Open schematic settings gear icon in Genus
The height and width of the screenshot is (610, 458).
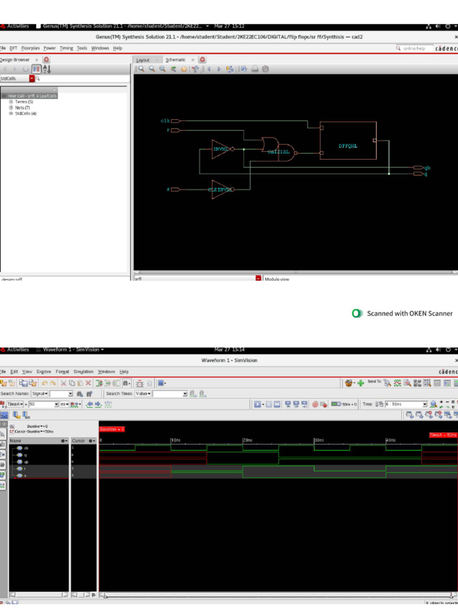[x=265, y=69]
